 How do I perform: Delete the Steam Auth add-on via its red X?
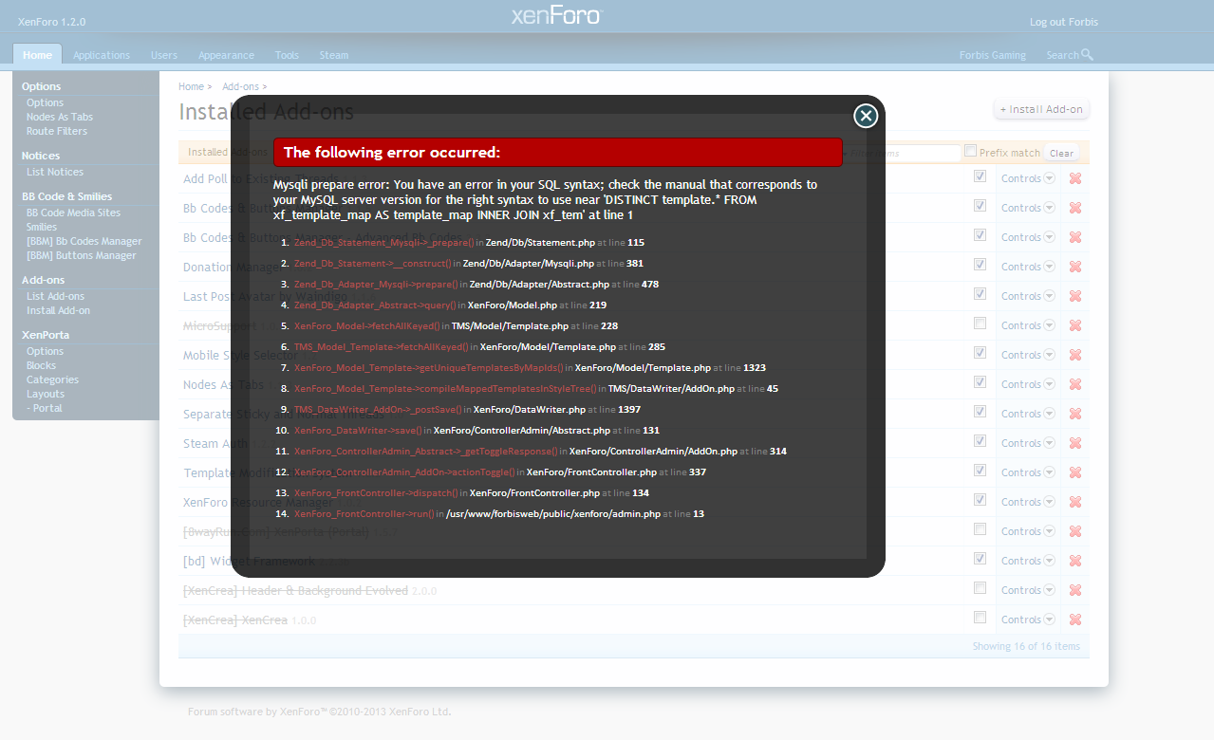click(1074, 443)
